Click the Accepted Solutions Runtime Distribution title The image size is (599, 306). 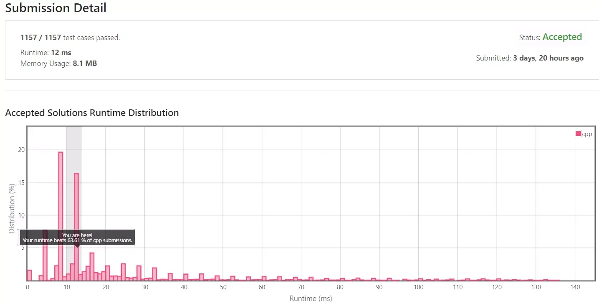92,113
